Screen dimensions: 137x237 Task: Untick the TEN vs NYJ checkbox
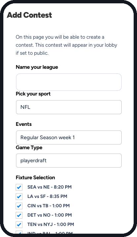(x=19, y=225)
